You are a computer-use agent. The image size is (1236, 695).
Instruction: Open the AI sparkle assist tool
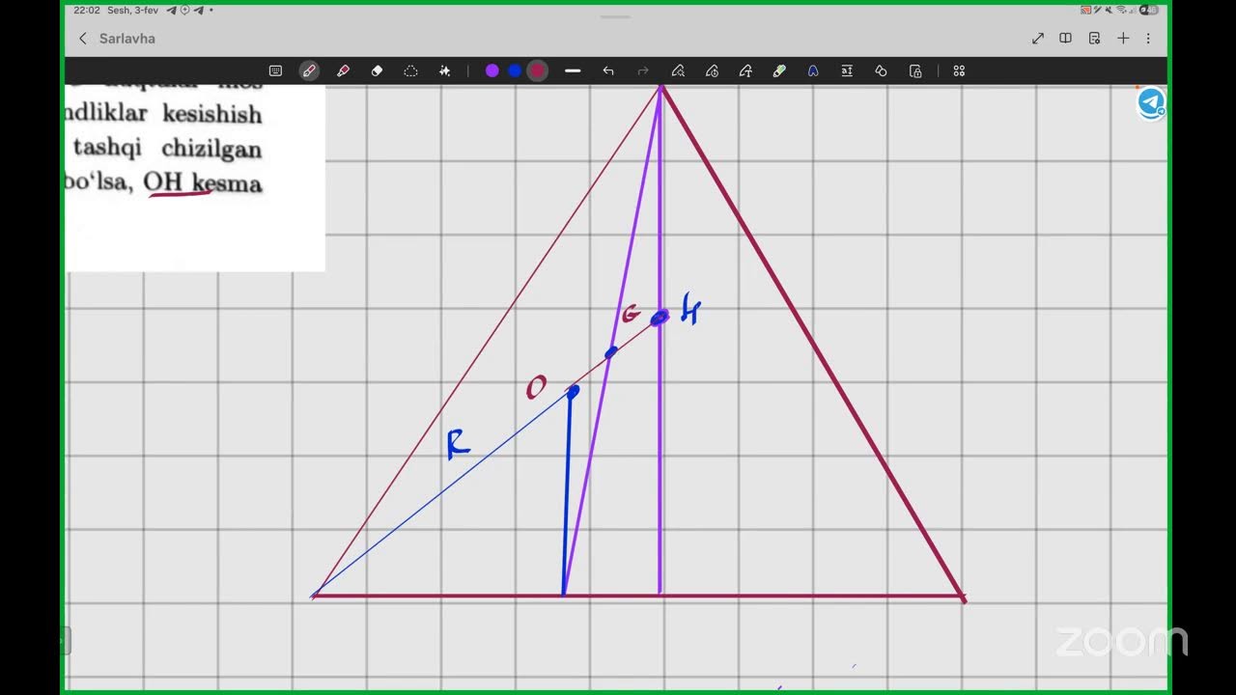coord(444,70)
